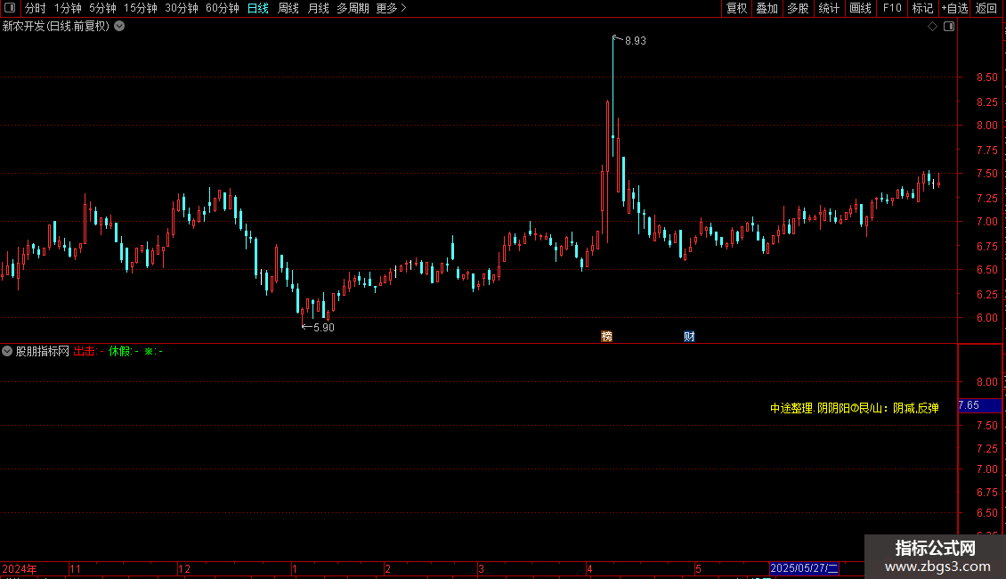Click the 5.90 low price label
The height and width of the screenshot is (579, 1006).
[324, 328]
